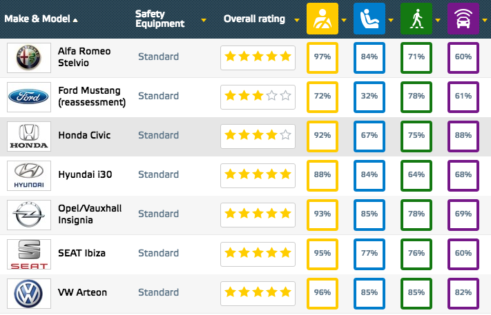This screenshot has height=315, width=491.
Task: Click the green Pedestrian protection icon
Action: pos(414,19)
